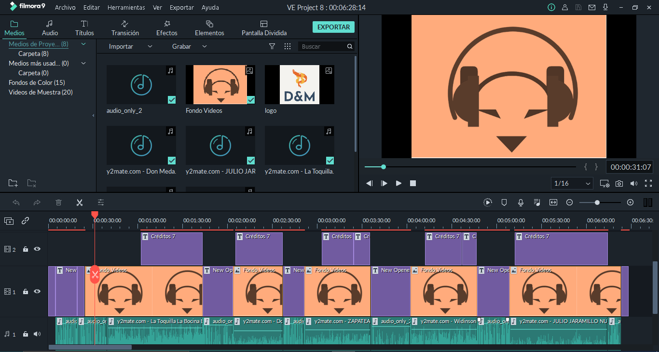Toggle the auto ripple link icon
This screenshot has width=659, height=352.
pyautogui.click(x=25, y=221)
